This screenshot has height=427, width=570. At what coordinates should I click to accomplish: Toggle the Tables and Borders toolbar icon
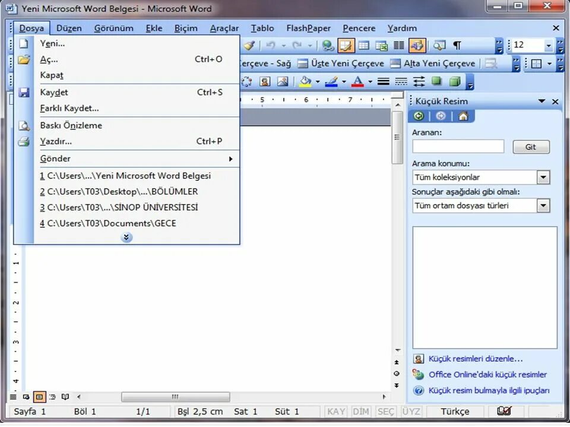(346, 46)
